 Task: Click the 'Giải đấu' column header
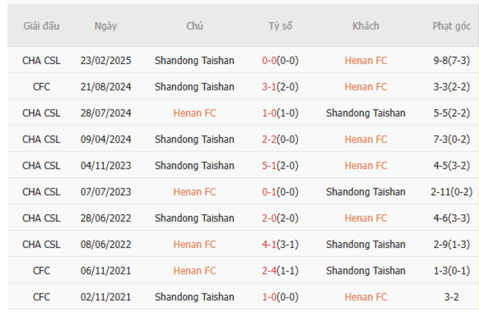(41, 26)
